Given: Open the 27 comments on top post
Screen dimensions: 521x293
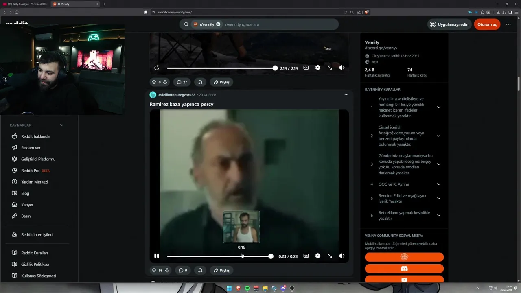Looking at the screenshot, I should pyautogui.click(x=182, y=82).
